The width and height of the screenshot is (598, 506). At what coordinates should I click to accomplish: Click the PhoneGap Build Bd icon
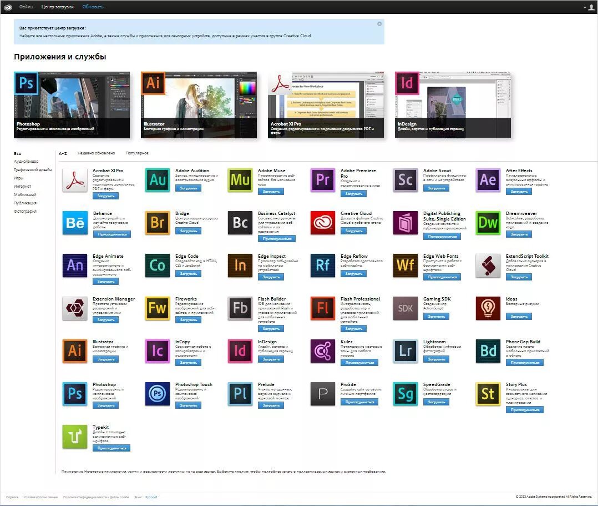pos(488,351)
